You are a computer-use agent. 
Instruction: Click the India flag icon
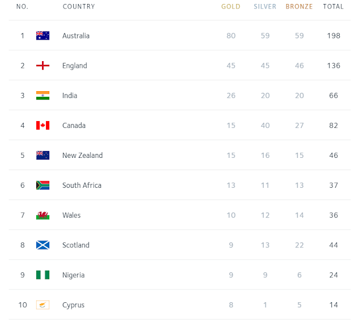43,96
